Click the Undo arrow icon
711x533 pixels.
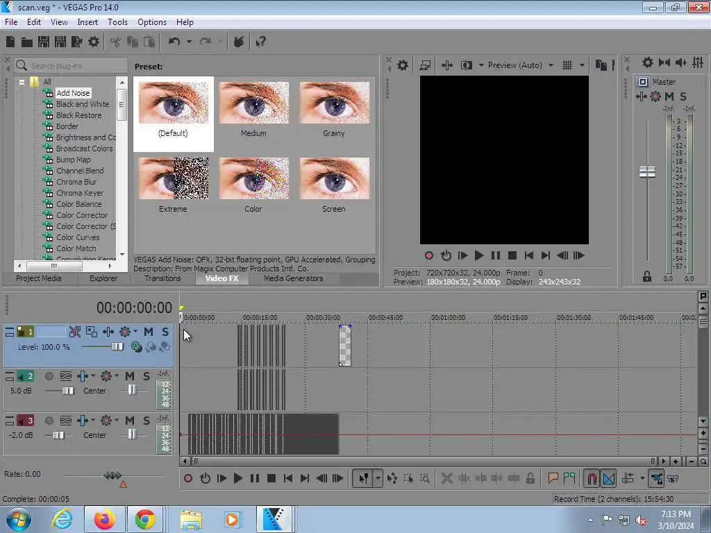pyautogui.click(x=174, y=42)
